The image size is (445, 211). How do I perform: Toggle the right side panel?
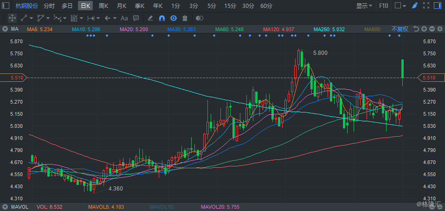[438, 6]
